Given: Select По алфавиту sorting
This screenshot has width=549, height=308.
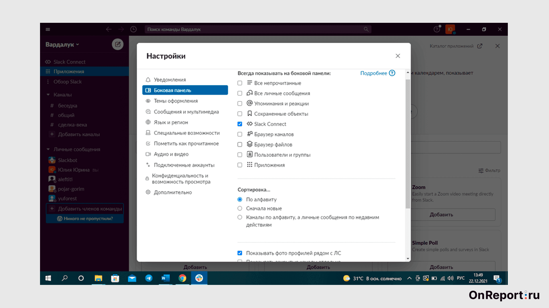Looking at the screenshot, I should pos(240,199).
